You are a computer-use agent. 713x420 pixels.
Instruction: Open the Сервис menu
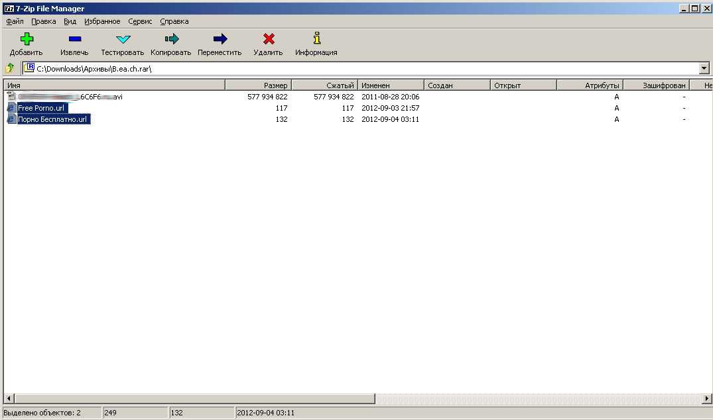[140, 21]
